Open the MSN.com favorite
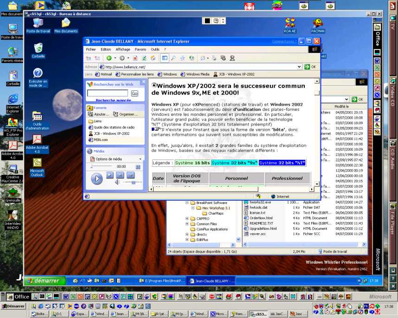Image resolution: width=398 pixels, height=318 pixels. click(98, 140)
